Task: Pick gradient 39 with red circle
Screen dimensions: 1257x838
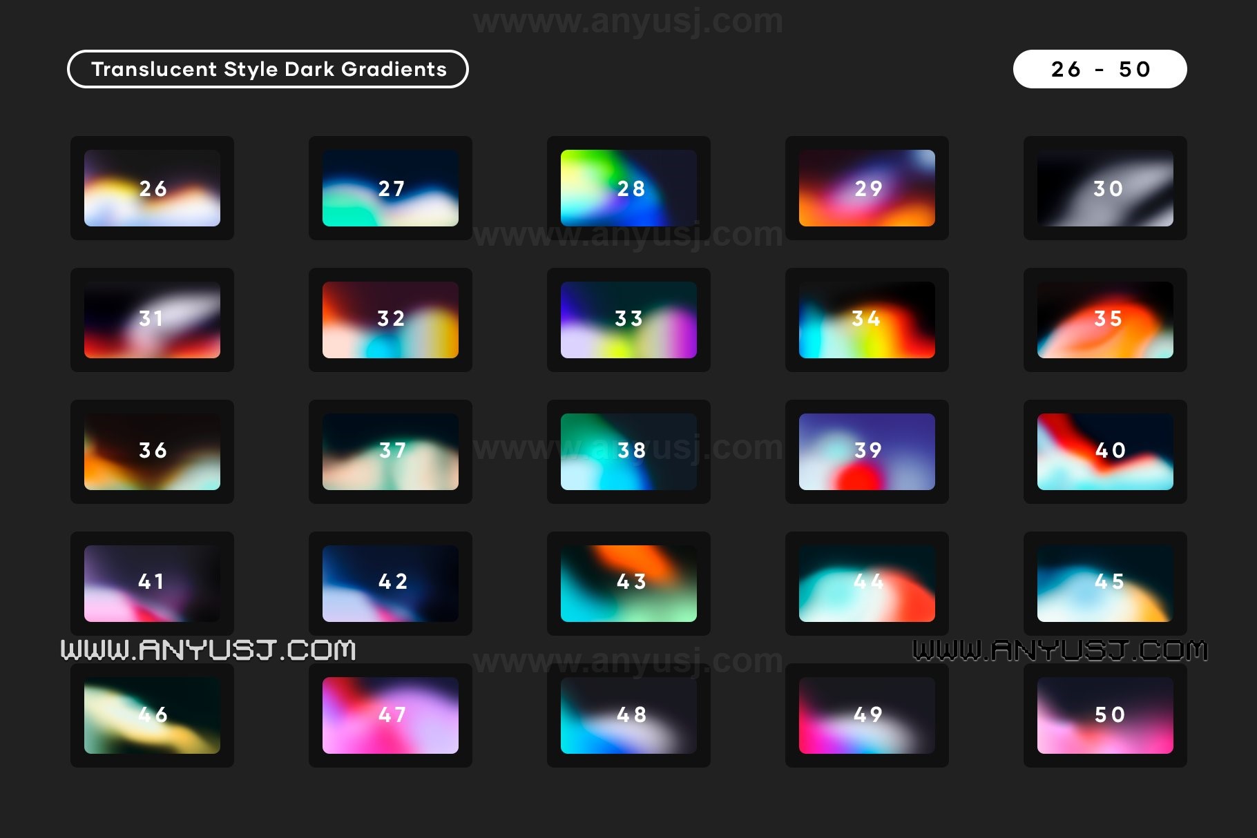Action: point(867,451)
